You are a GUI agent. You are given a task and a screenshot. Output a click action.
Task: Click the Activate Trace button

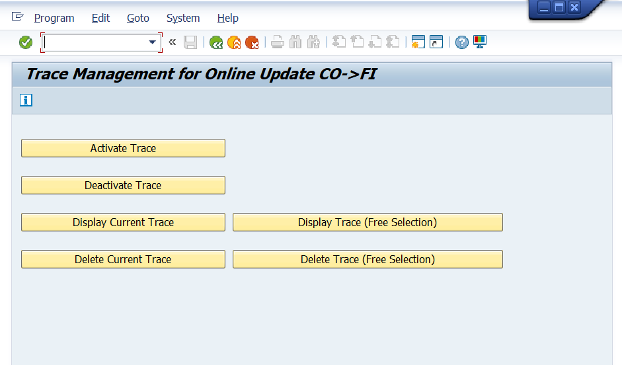(124, 148)
